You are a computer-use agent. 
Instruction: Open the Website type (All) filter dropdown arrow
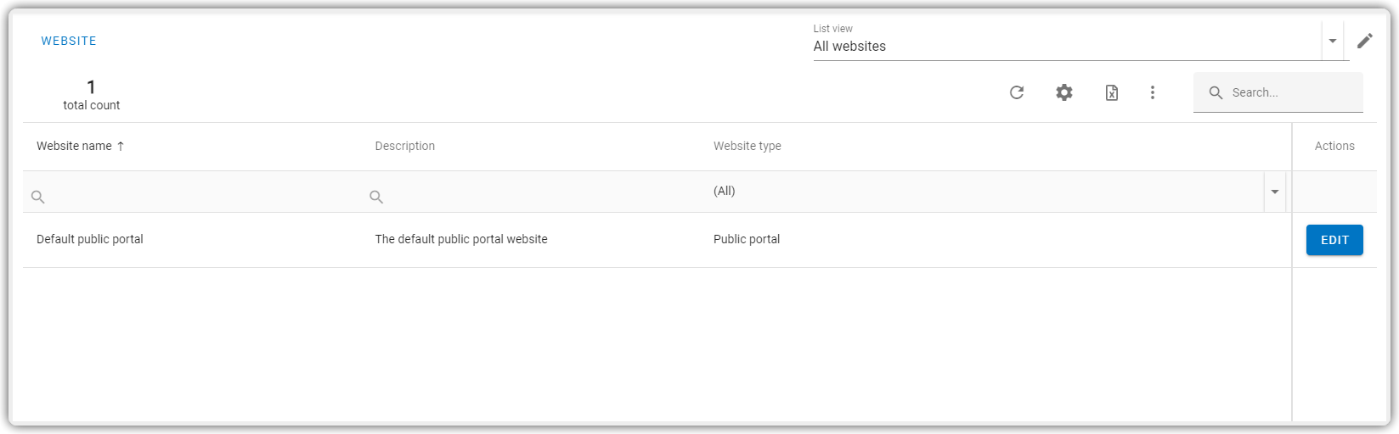(x=1275, y=192)
